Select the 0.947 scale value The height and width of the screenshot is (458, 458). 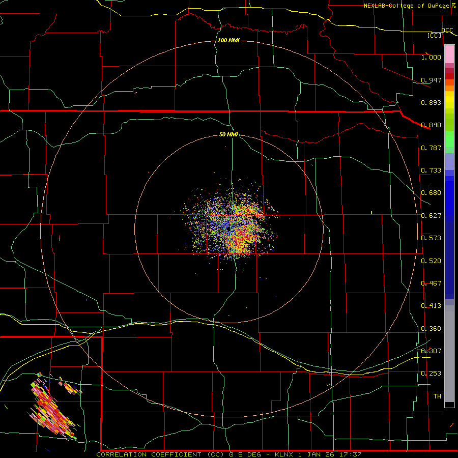431,80
